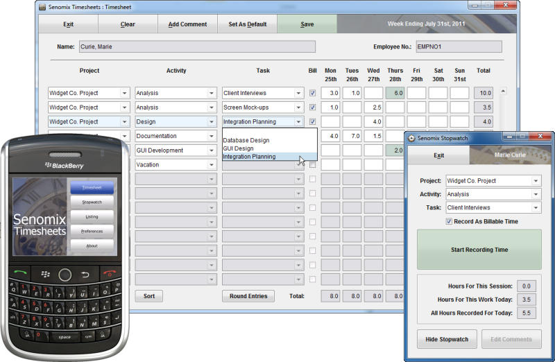
Task: Click Wednesday cell showing 2.5
Action: (373, 107)
